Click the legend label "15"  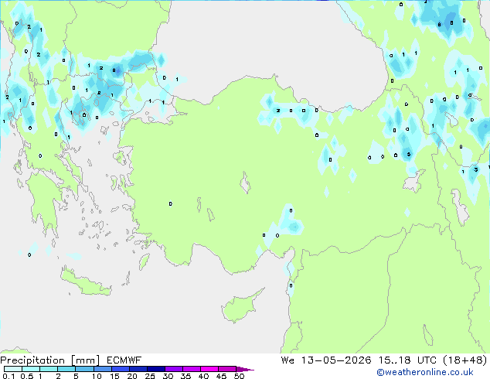pos(114,376)
